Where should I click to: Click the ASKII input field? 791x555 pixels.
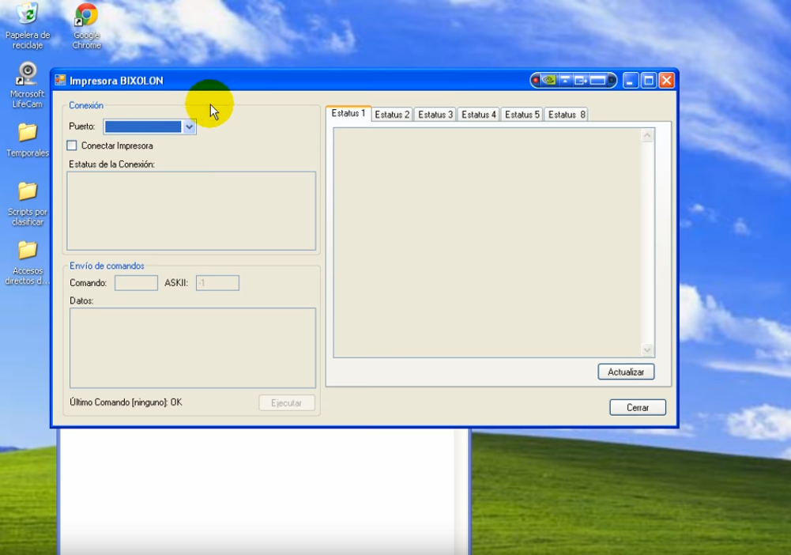coord(217,282)
